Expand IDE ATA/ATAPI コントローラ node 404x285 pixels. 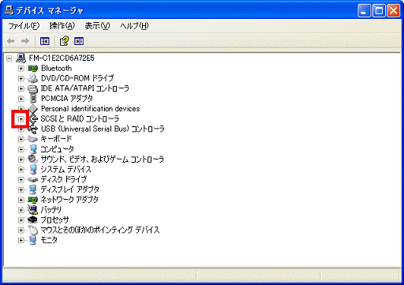(x=21, y=88)
